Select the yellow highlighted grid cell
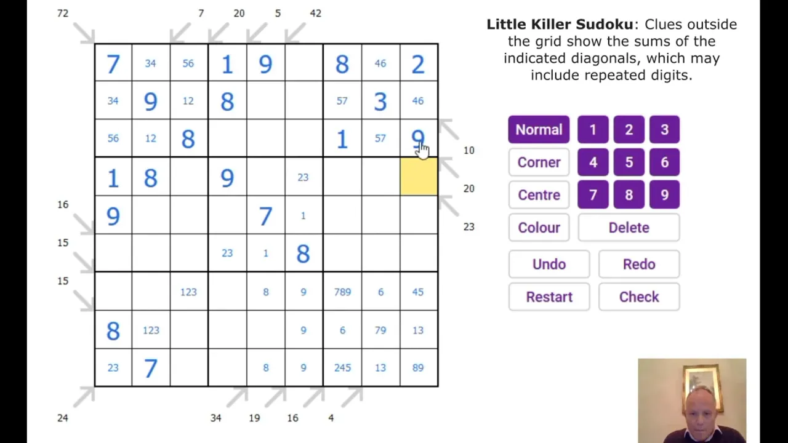788x443 pixels. pyautogui.click(x=419, y=177)
